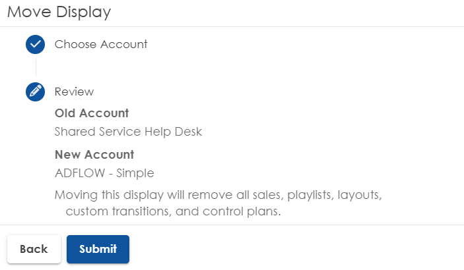Go to the Choose Account step label
This screenshot has width=464, height=270.
coord(101,45)
